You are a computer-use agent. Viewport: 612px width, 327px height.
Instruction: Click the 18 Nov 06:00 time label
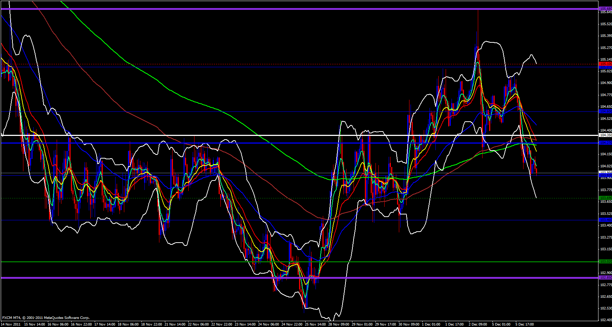[129, 324]
